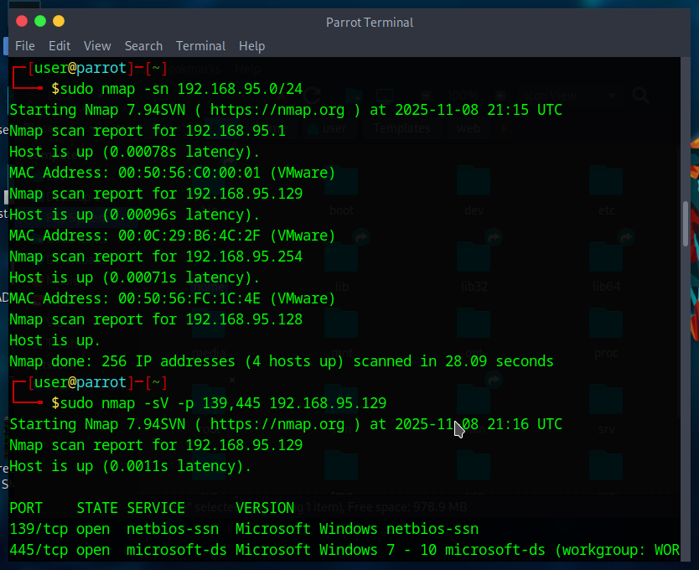Click 'Nmap scan report for 192.168.95.1' line
This screenshot has width=699, height=570.
[148, 131]
